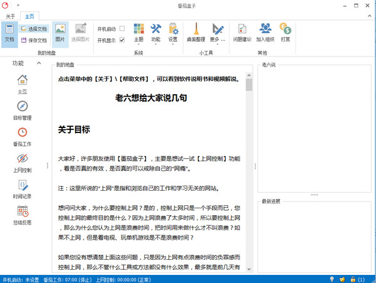Screen dimensions: 376x283
Task: Open 桌面整理 desktop cleanup broom tool
Action: point(196,33)
